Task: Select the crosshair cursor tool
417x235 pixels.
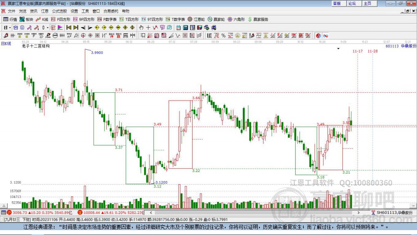Action: (x=148, y=27)
